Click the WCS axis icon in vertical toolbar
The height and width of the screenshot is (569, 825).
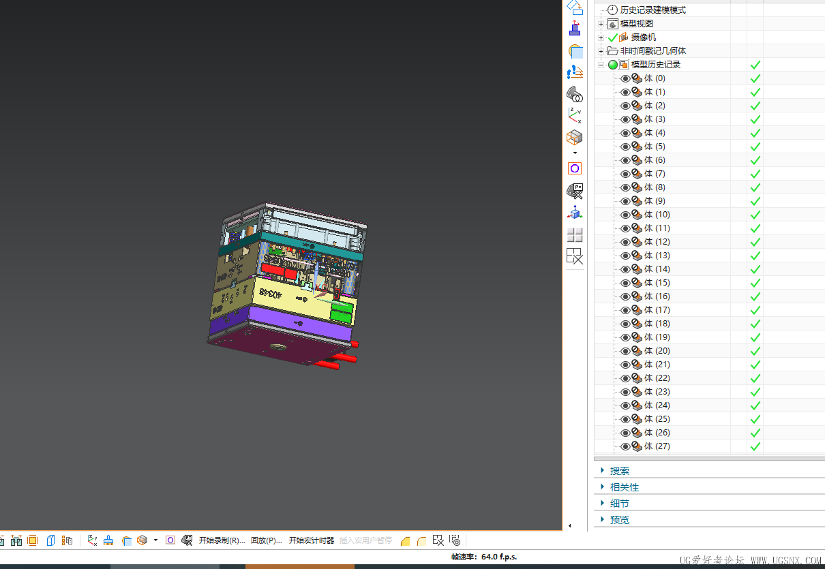(x=575, y=115)
